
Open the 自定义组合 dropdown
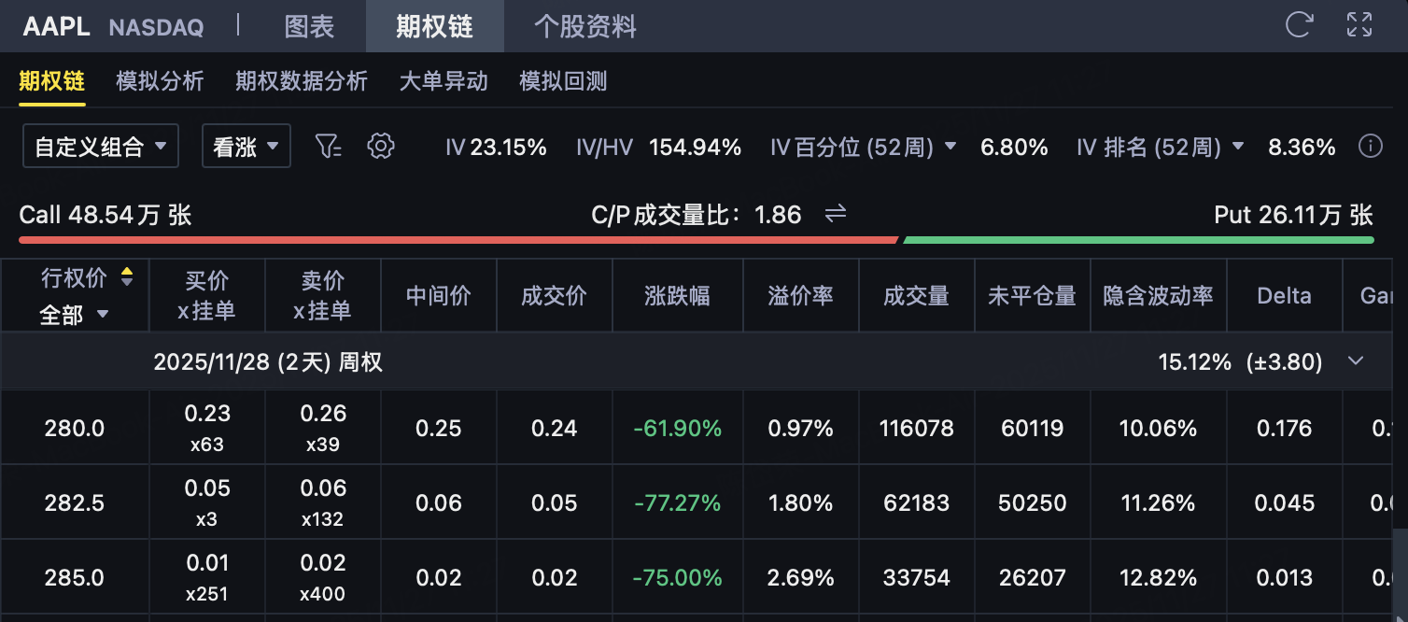[101, 147]
